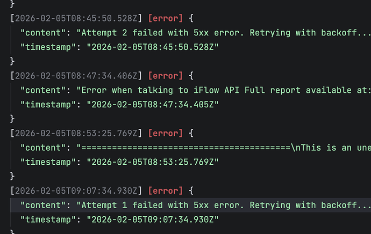This screenshot has width=371, height=234.
Task: Select the "Attempt 1 failed with 5xx error" message
Action: (223, 204)
